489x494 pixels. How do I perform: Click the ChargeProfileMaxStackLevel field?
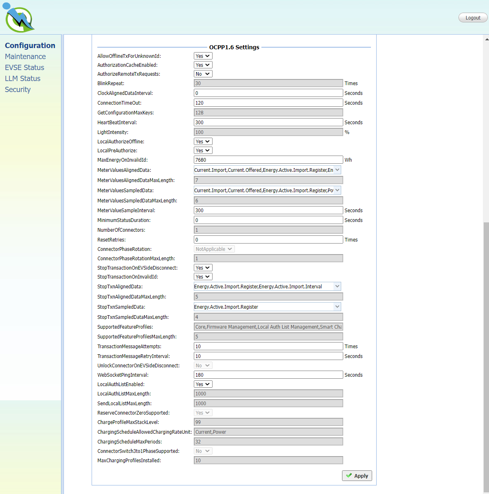(x=268, y=422)
